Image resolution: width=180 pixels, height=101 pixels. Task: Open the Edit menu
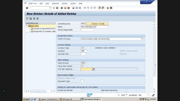point(41,4)
